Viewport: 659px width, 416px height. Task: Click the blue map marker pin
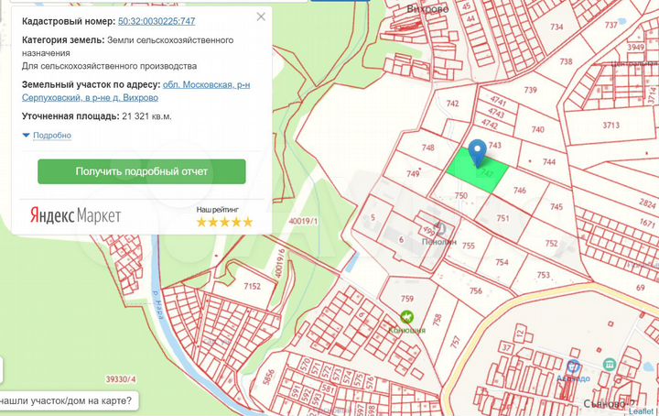click(477, 152)
